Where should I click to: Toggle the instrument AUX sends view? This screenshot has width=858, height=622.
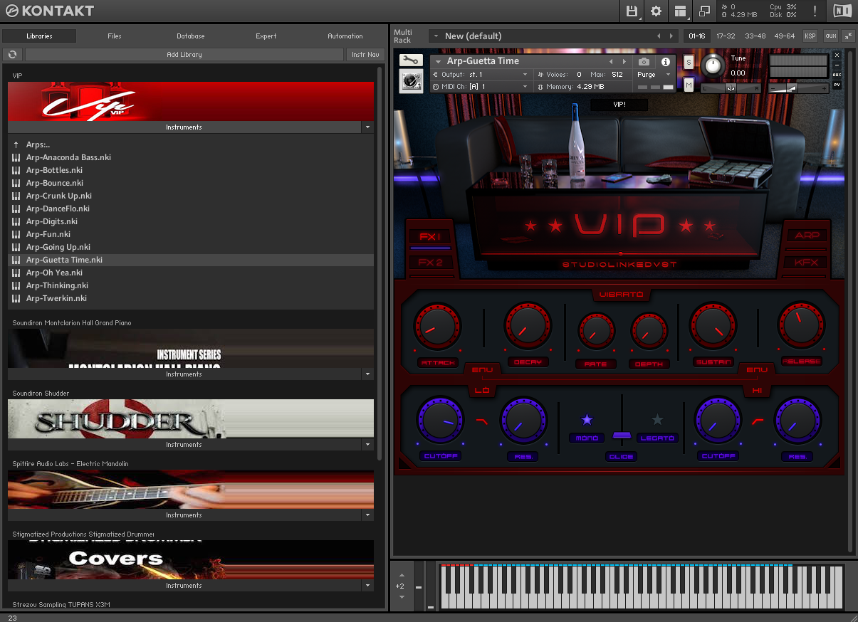coord(837,74)
